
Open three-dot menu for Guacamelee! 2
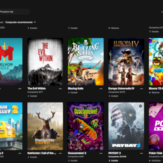click(101, 153)
